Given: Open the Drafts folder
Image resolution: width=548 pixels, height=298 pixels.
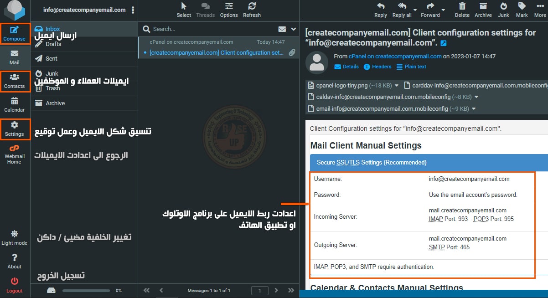Looking at the screenshot, I should [53, 44].
